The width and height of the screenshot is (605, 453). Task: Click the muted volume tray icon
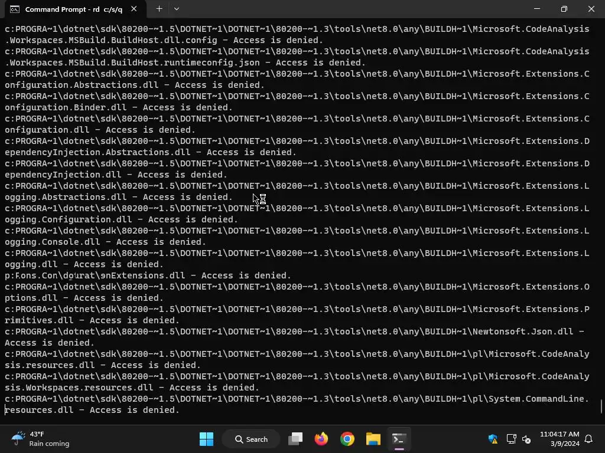coord(526,439)
